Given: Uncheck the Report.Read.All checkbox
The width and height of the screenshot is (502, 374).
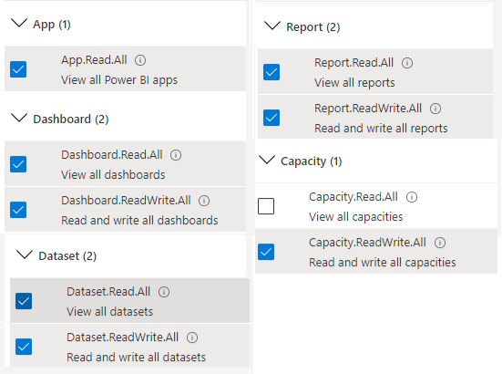Looking at the screenshot, I should pos(271,72).
